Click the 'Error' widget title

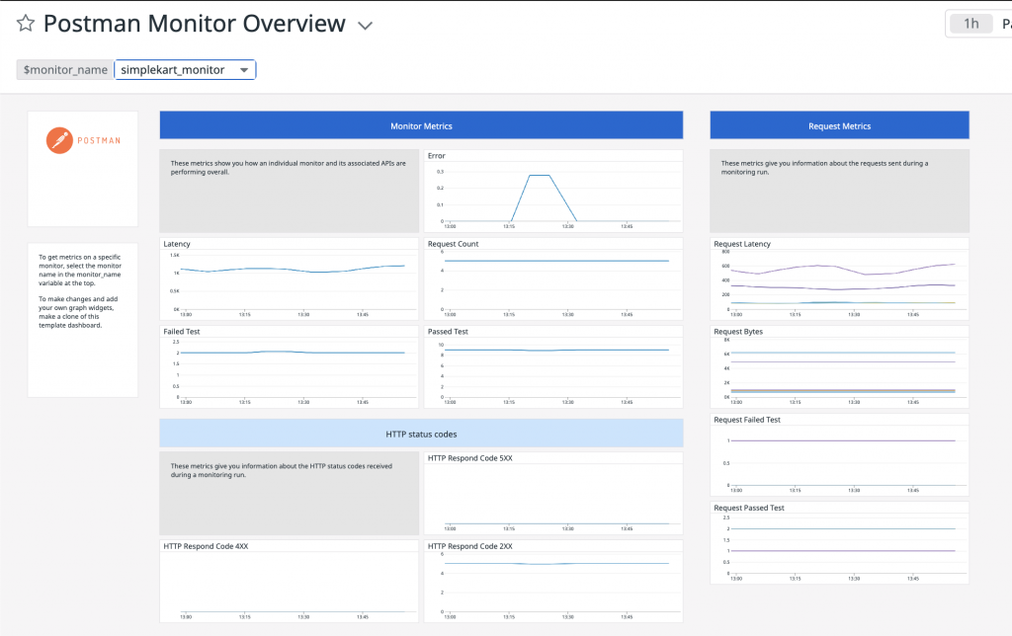[436, 156]
